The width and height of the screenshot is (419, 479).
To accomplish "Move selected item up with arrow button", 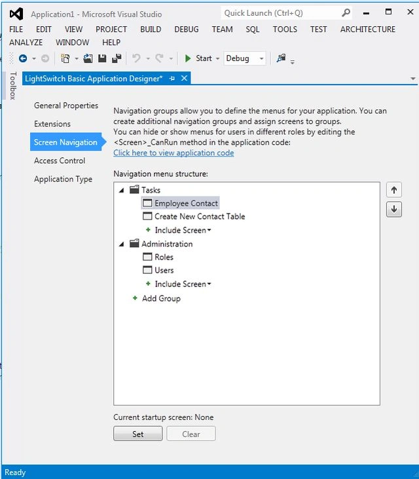I will (394, 190).
